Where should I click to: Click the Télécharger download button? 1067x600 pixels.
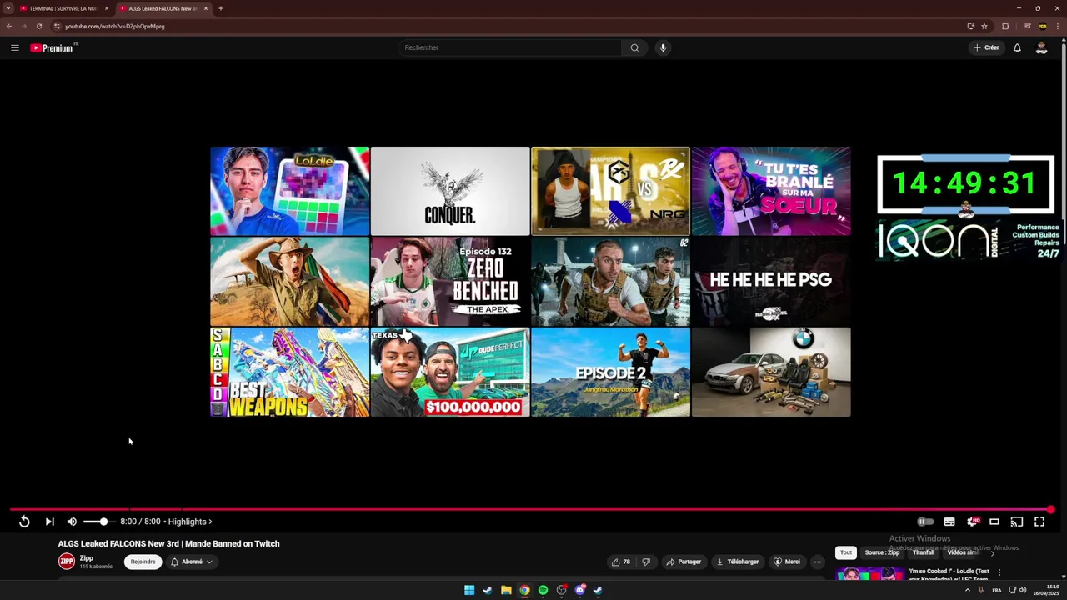(x=738, y=562)
